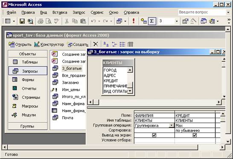Image resolution: width=233 pixels, height=159 pixels.
Task: Open the Вставка menu
Action: [60, 12]
